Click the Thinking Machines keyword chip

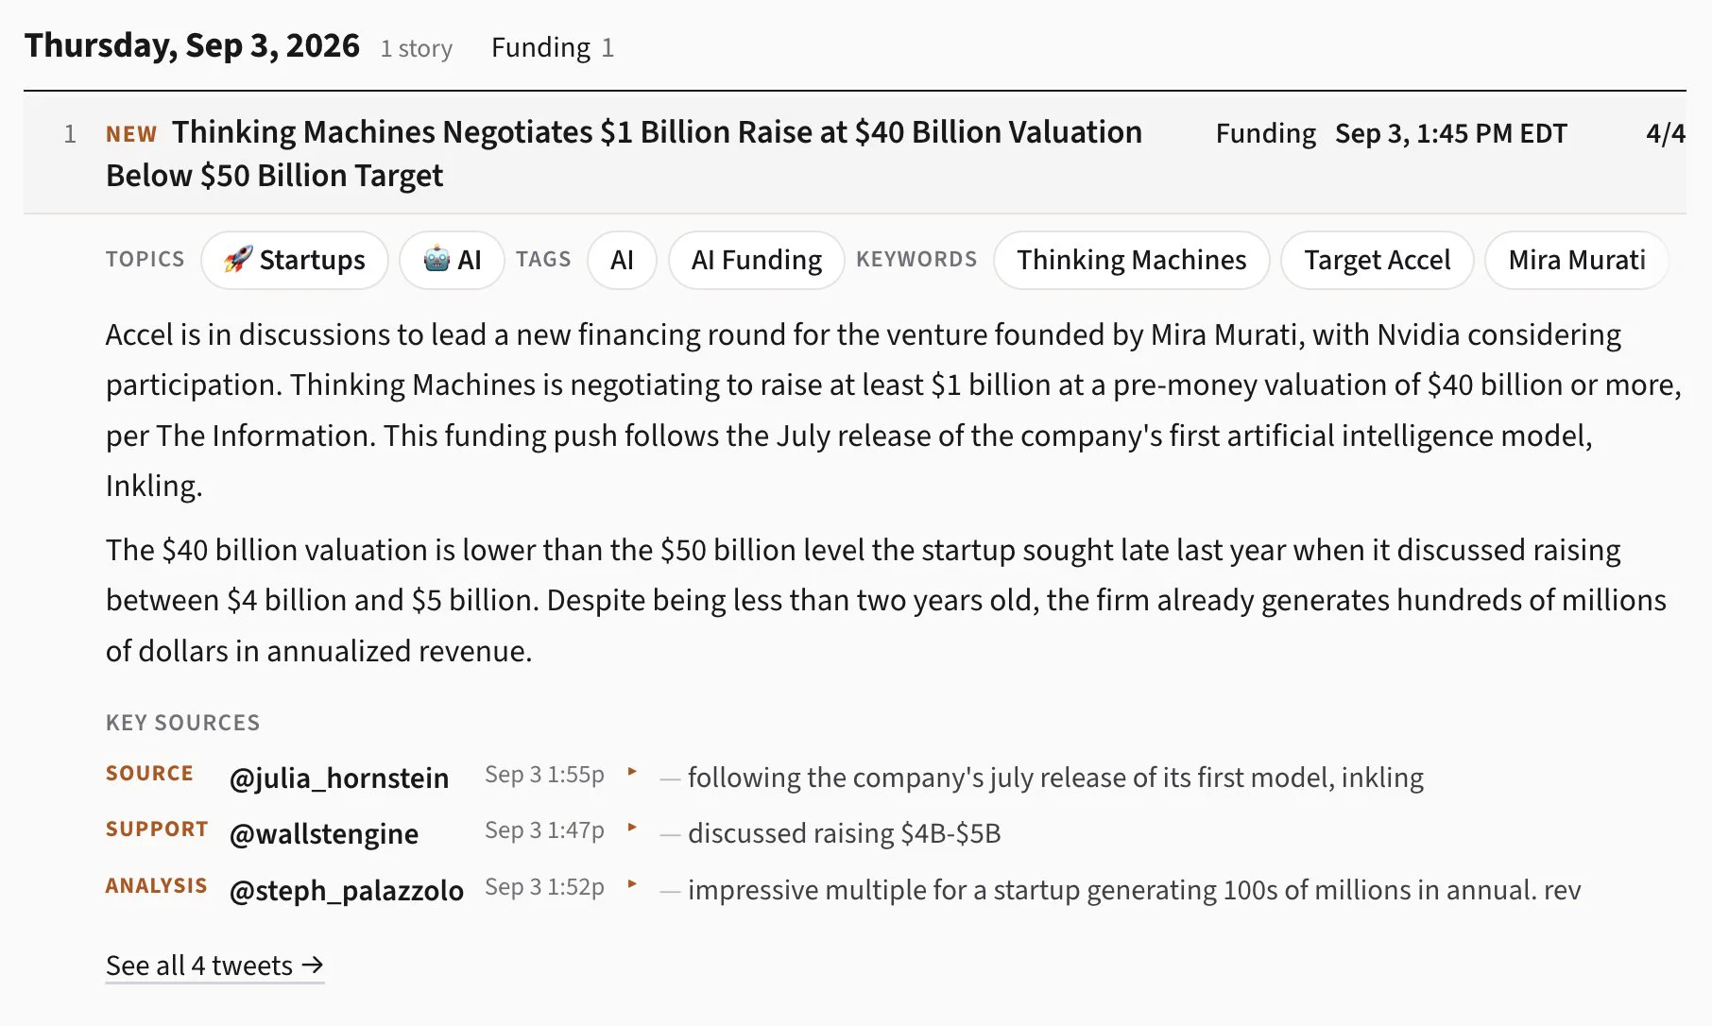(1131, 260)
